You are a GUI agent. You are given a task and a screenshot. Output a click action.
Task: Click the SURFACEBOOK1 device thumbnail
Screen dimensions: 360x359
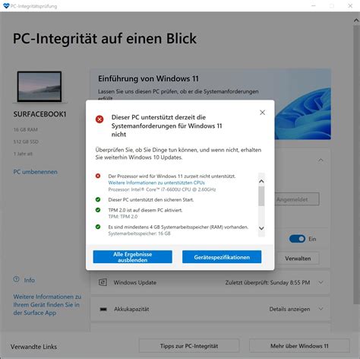pyautogui.click(x=39, y=87)
